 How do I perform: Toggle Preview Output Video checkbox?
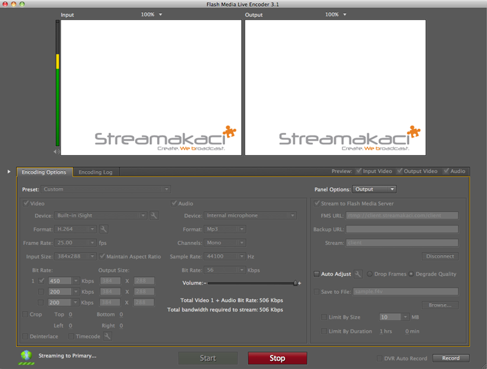point(400,171)
